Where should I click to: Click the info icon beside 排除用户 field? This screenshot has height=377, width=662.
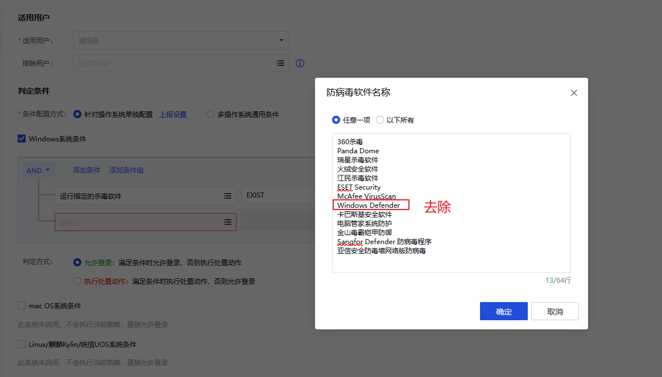click(x=300, y=64)
